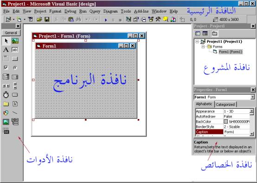Open the Debug menu
This screenshot has height=183, width=257.
click(71, 11)
